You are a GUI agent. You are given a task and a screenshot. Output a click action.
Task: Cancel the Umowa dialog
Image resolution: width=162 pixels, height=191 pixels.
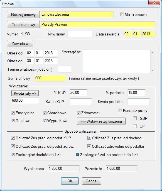(x=92, y=181)
